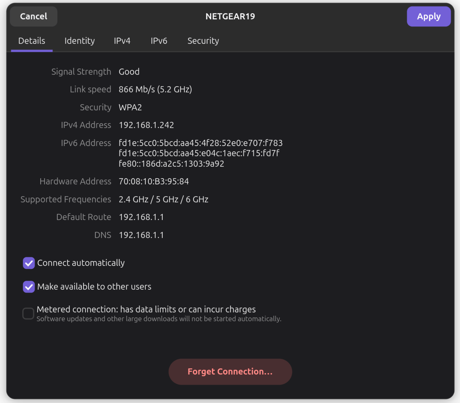Uncheck Make available to other users
Screen dimensions: 460x403
point(29,287)
